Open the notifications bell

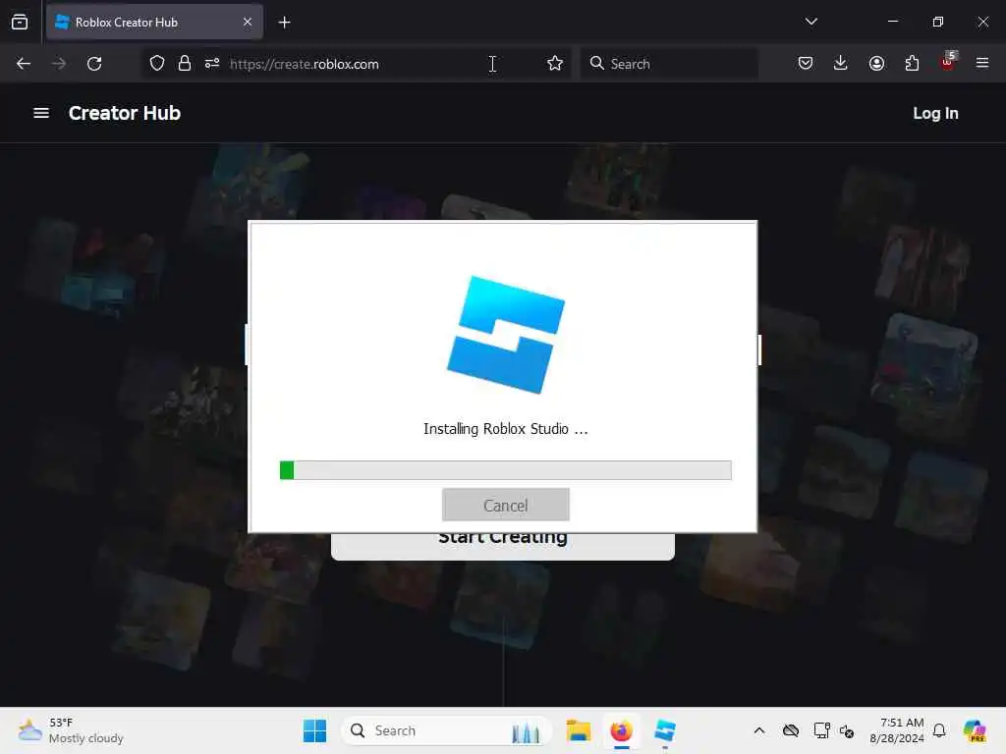[x=939, y=730]
